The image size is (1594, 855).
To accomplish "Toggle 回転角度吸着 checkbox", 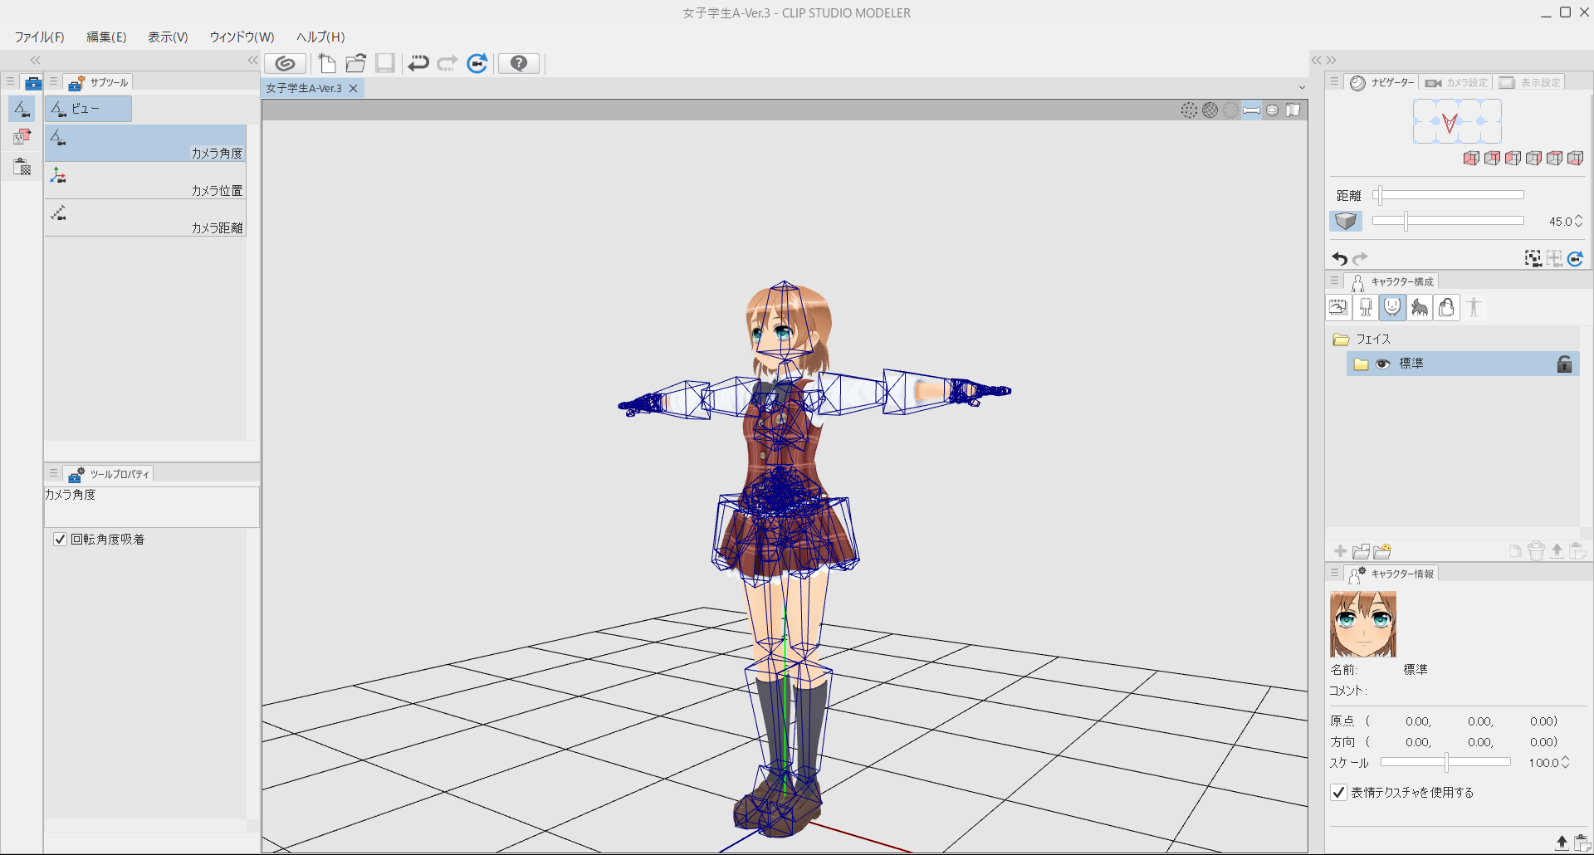I will [x=60, y=540].
